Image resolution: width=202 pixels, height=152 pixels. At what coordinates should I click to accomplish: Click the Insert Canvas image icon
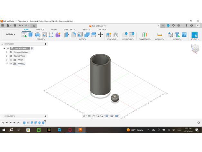click(184, 35)
